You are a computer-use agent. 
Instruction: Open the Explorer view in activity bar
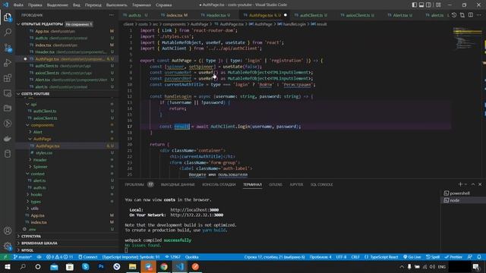point(8,17)
